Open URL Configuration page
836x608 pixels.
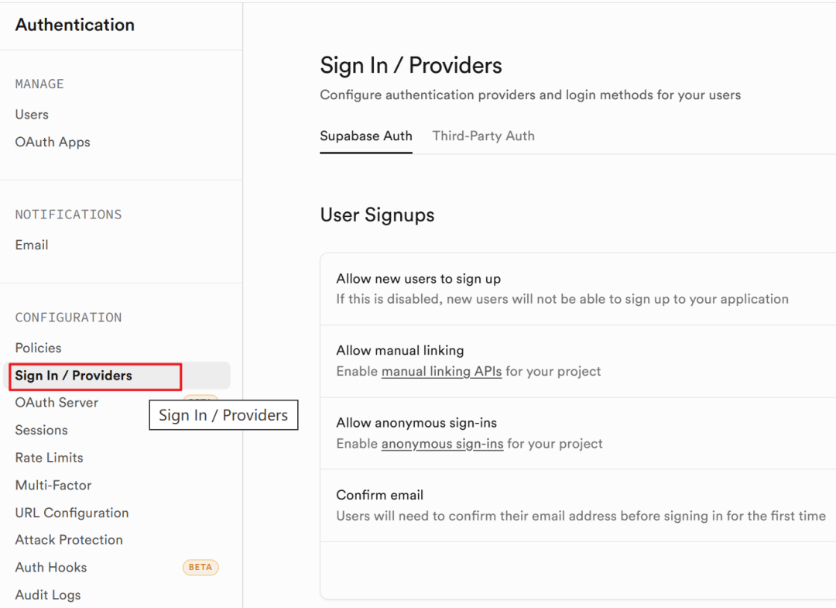[x=72, y=513]
